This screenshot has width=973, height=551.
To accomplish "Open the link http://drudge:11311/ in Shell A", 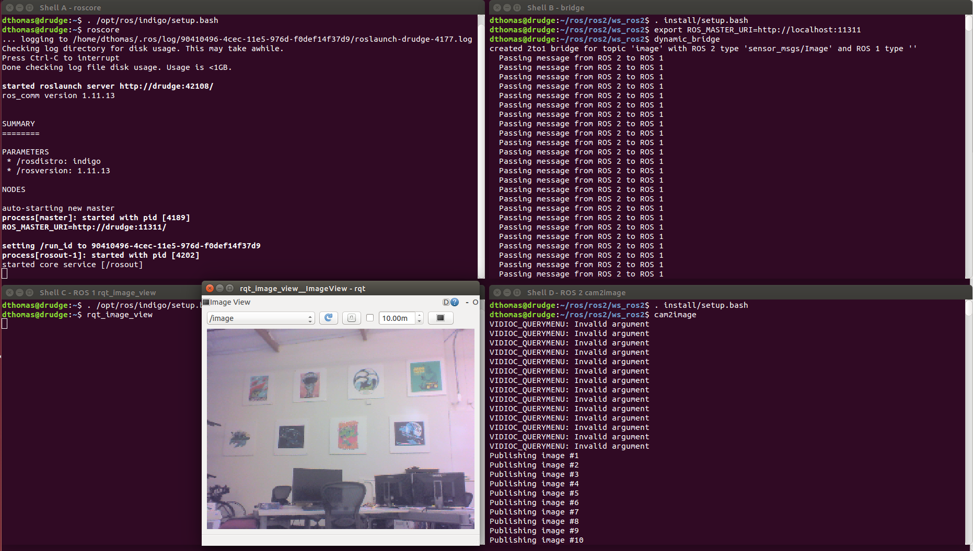I will [120, 227].
